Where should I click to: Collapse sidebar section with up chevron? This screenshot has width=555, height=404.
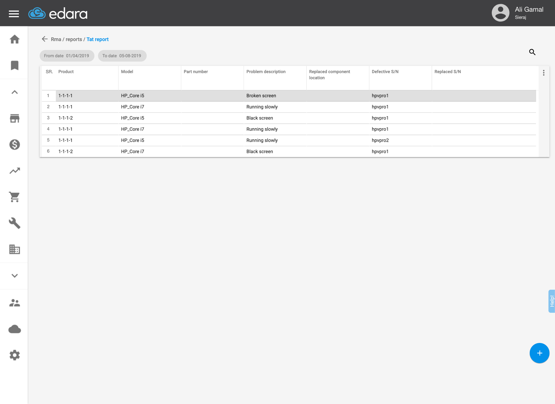coord(14,92)
